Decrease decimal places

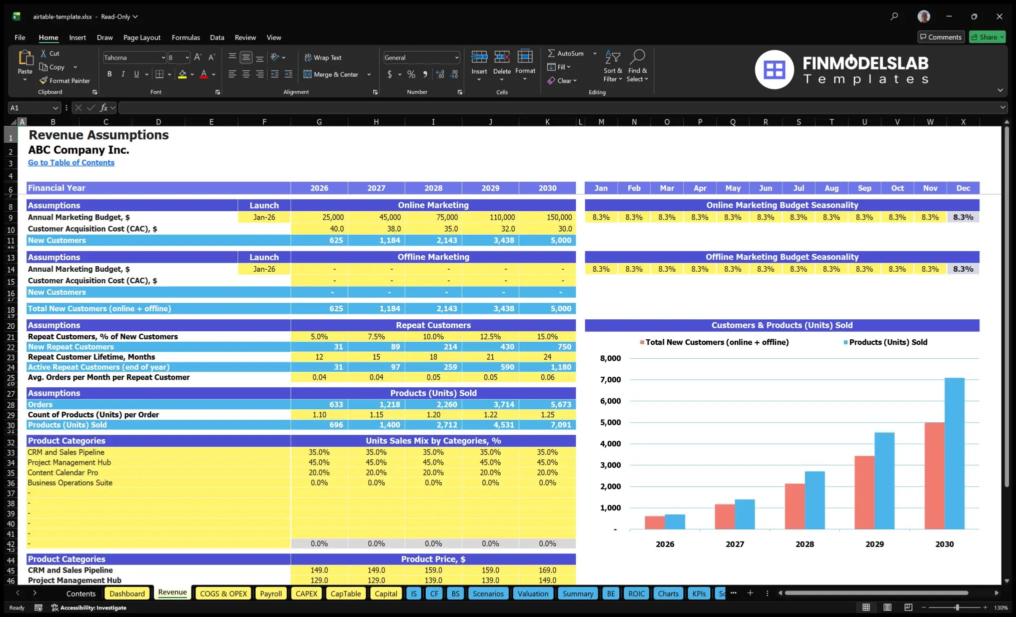454,74
